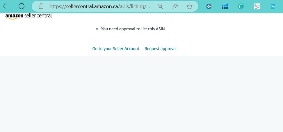View site info via the padlock icon

pyautogui.click(x=41, y=6)
